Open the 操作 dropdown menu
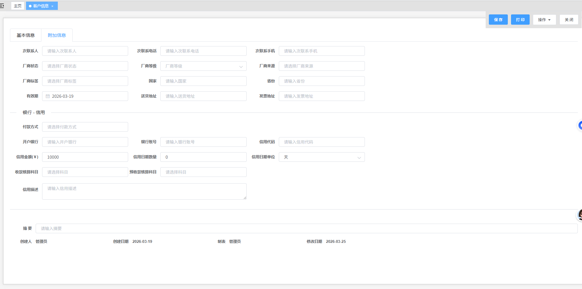 tap(544, 20)
